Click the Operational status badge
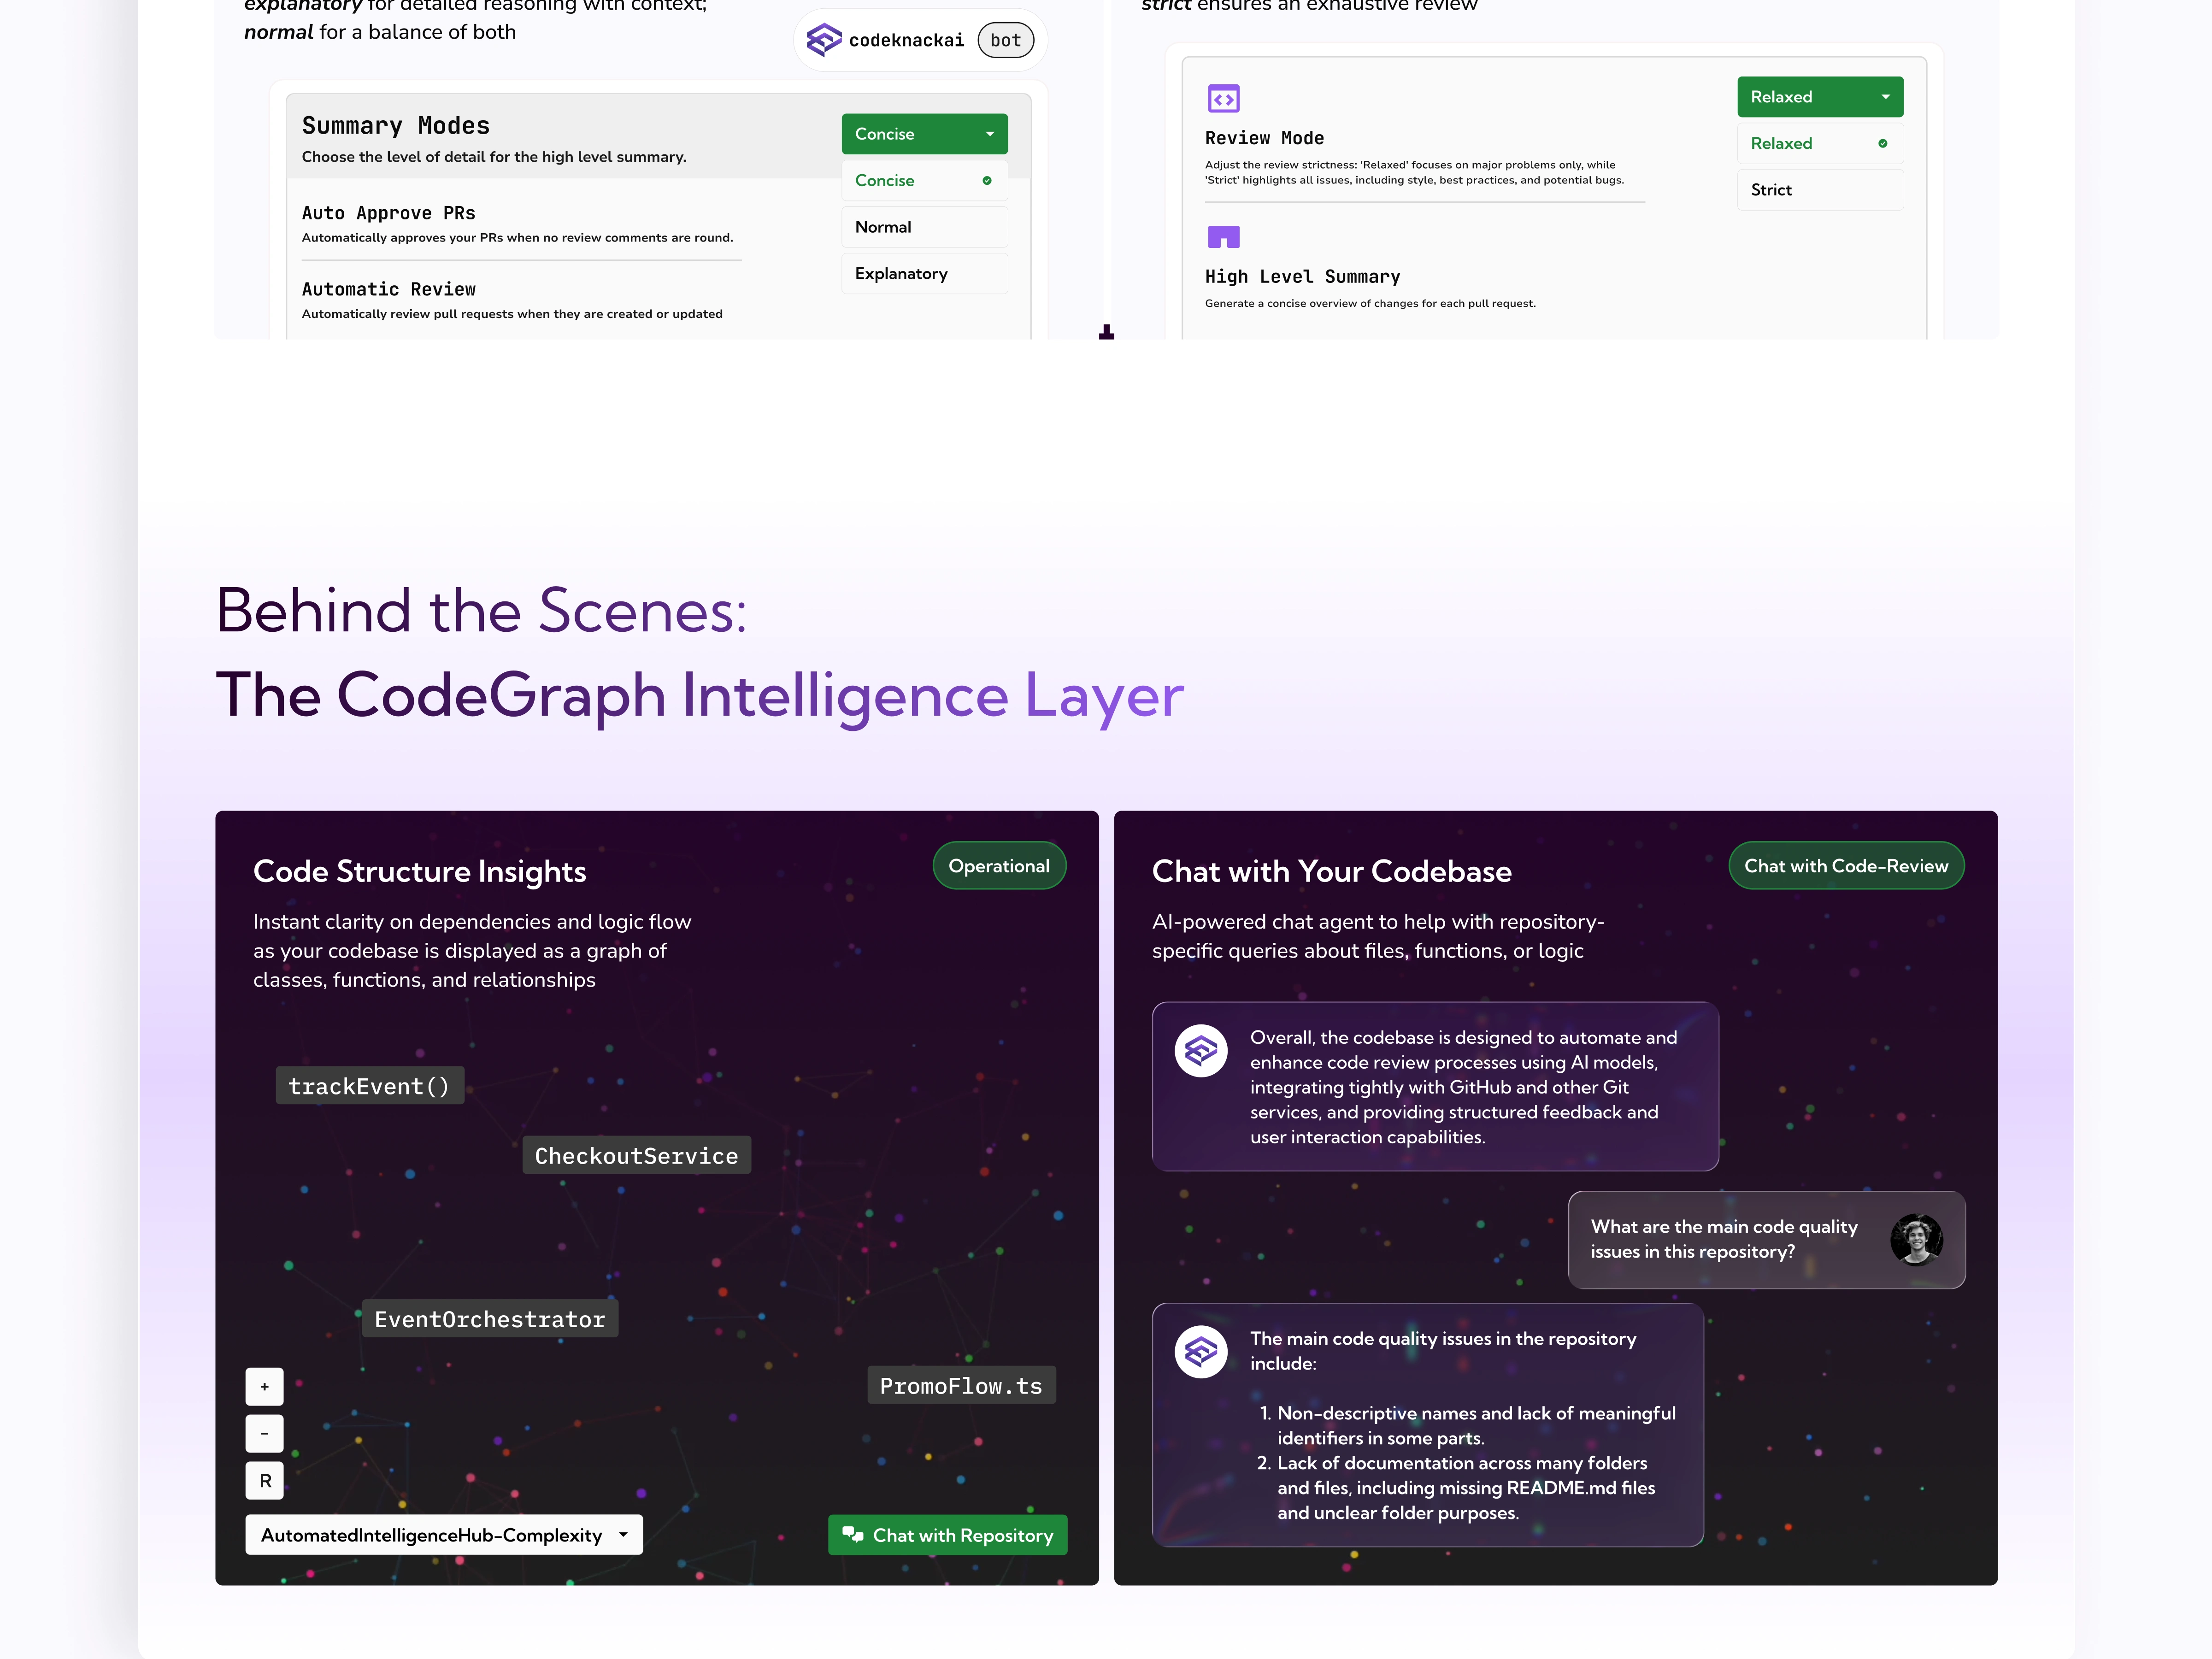 (x=998, y=866)
